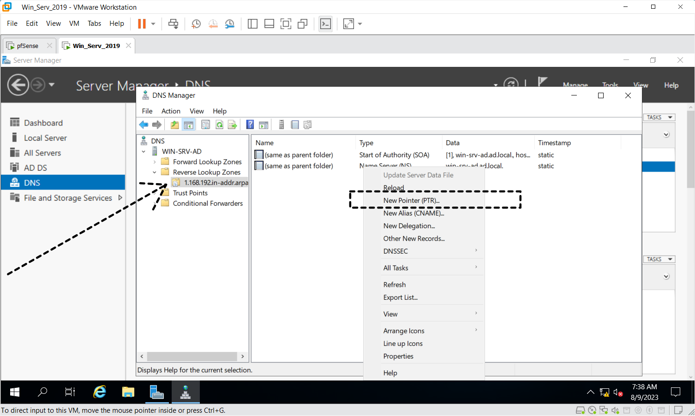Open the upper TASKS dropdown in Server Manager
This screenshot has height=416, width=695.
point(659,117)
